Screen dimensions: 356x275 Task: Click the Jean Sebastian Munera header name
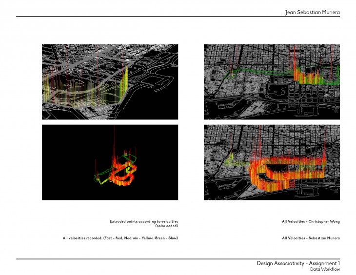point(312,12)
